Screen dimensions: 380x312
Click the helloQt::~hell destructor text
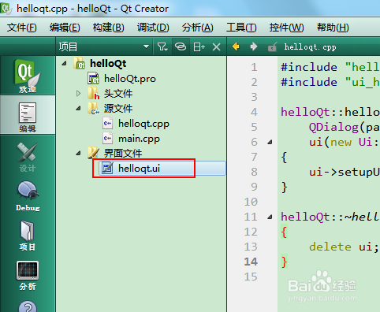(x=330, y=217)
